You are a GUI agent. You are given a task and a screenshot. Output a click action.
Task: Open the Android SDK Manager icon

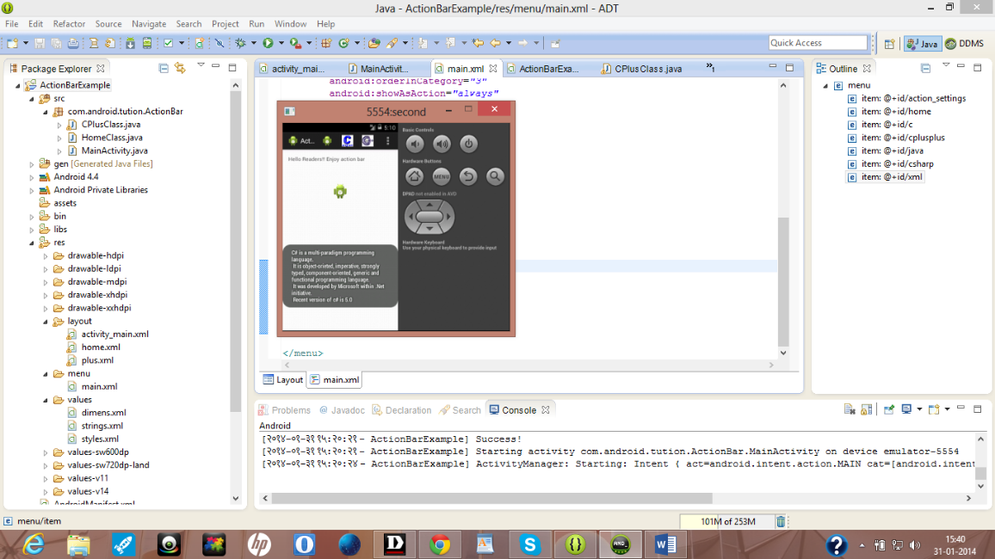tap(130, 43)
